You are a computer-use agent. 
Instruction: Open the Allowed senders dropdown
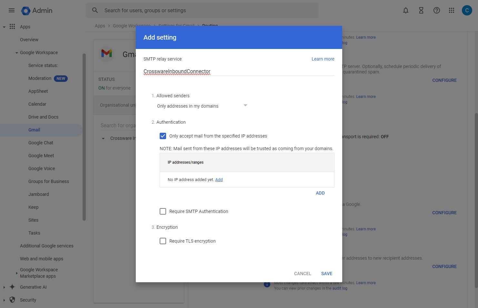(x=202, y=106)
